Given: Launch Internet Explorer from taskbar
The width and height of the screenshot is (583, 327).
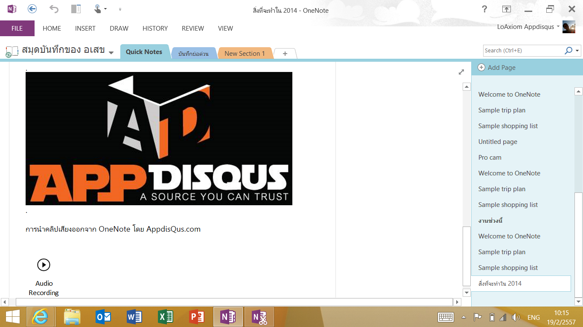Looking at the screenshot, I should click(x=40, y=317).
